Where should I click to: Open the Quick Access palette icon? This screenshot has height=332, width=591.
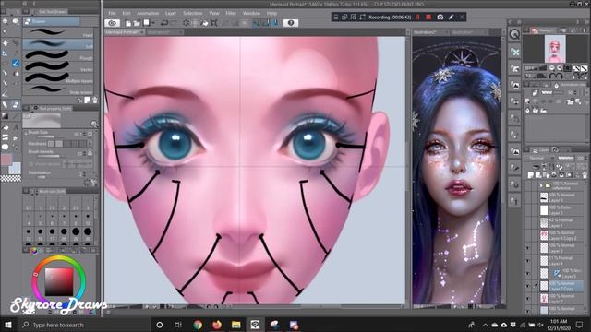[514, 34]
